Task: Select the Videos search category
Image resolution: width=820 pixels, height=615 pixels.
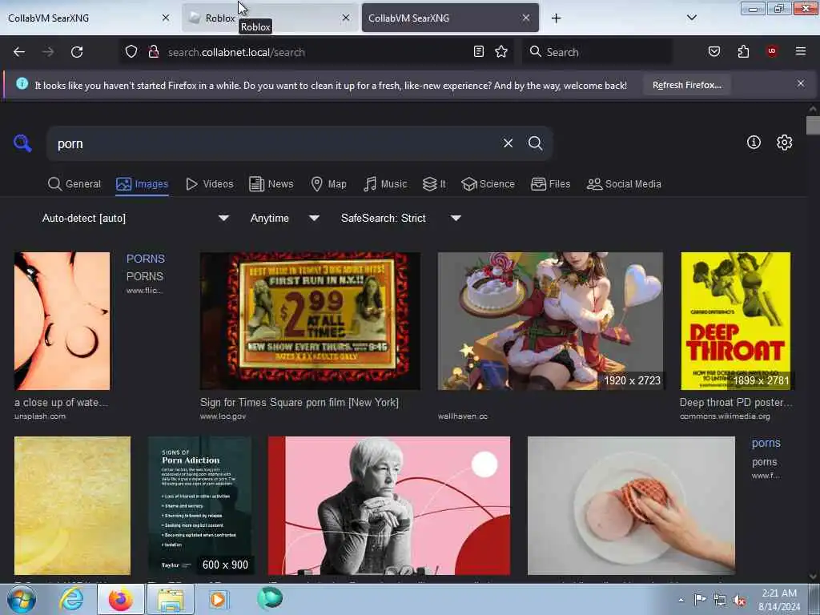Action: click(x=210, y=184)
